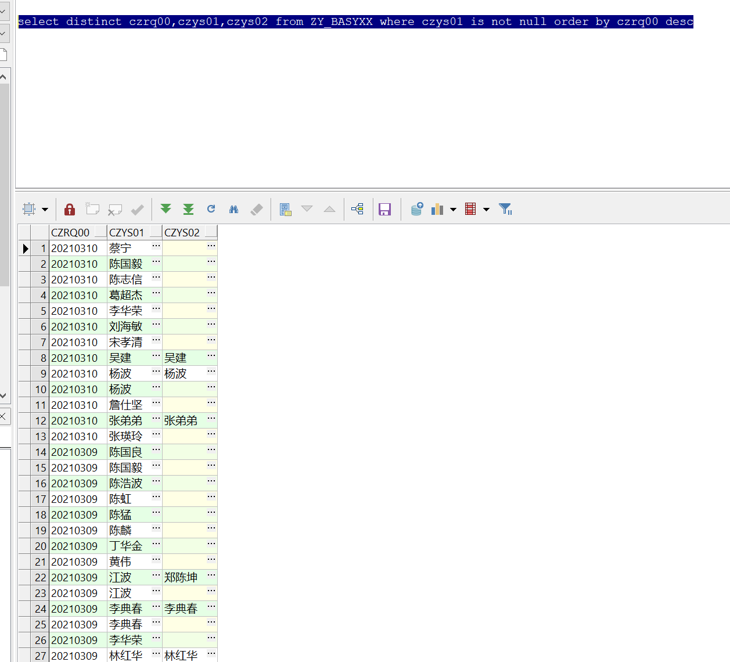Click the binoculars find icon
The image size is (730, 662).
(234, 209)
